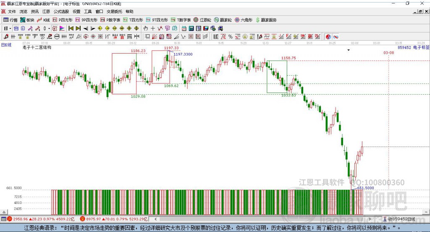Open the T数字表 tool
This screenshot has height=232, width=430.
pyautogui.click(x=181, y=20)
